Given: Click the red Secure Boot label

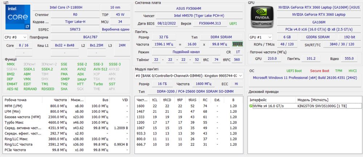Looking at the screenshot, I should (x=319, y=71).
